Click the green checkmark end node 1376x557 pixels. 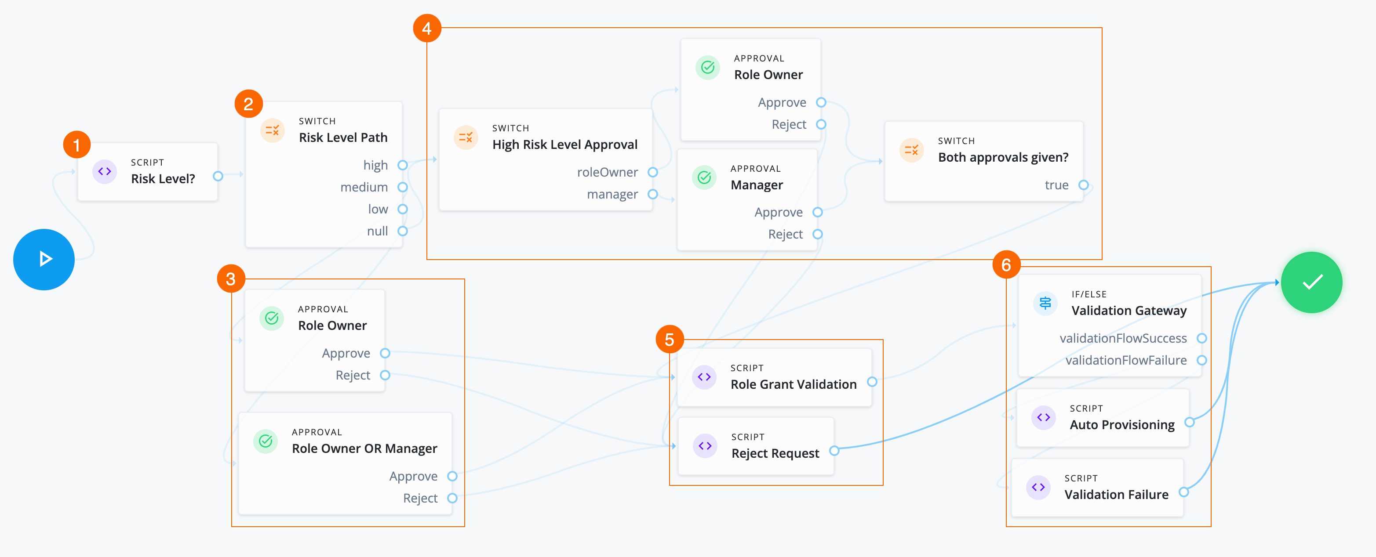pyautogui.click(x=1312, y=282)
